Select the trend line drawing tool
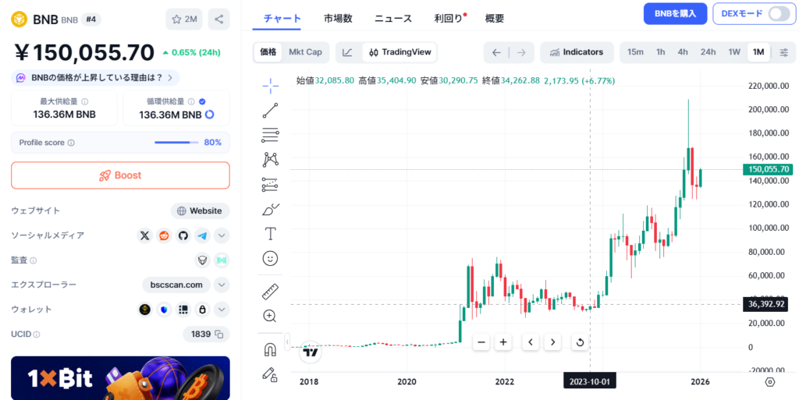The height and width of the screenshot is (400, 799). coord(270,111)
